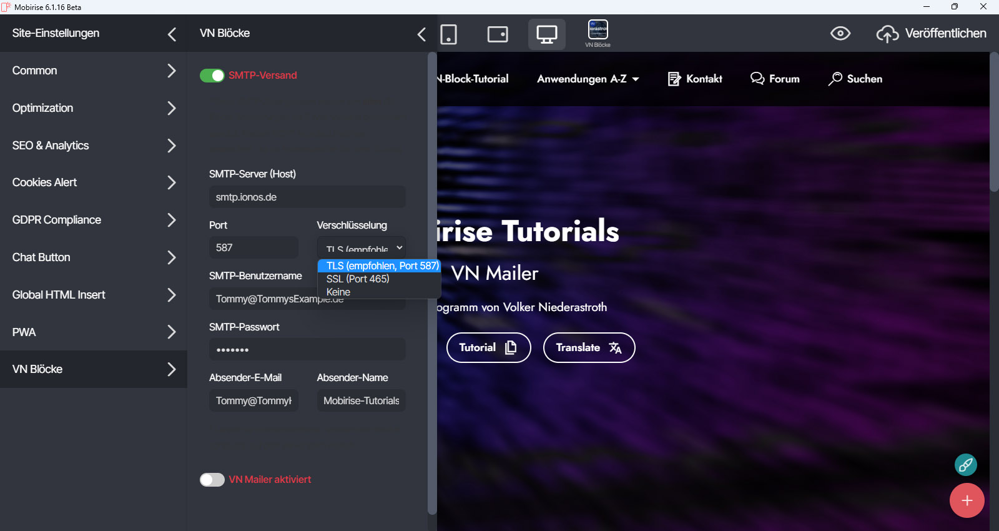Open the Forum nav link

[x=784, y=79]
